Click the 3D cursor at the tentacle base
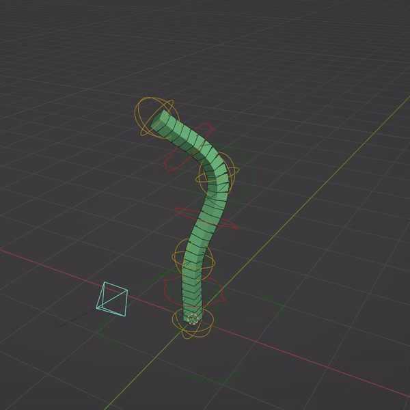 pos(193,319)
